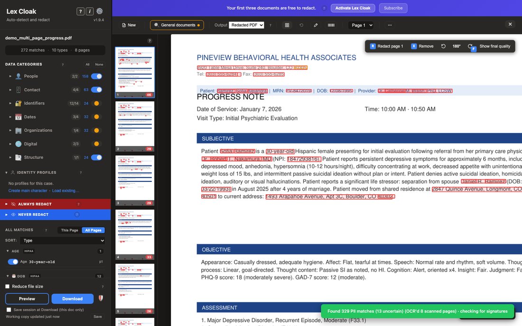The image size is (522, 326).
Task: Open page 4 thumbnail
Action: pyautogui.click(x=135, y=235)
